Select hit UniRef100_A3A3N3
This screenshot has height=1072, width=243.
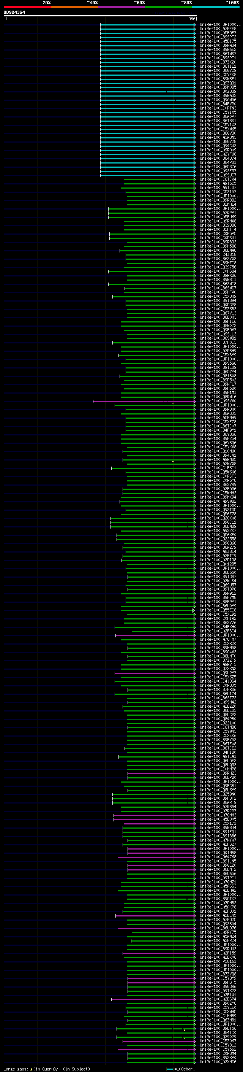pyautogui.click(x=218, y=137)
